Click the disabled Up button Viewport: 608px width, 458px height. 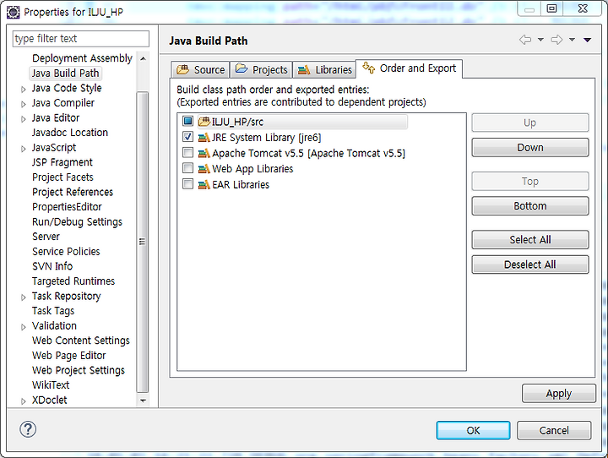530,123
